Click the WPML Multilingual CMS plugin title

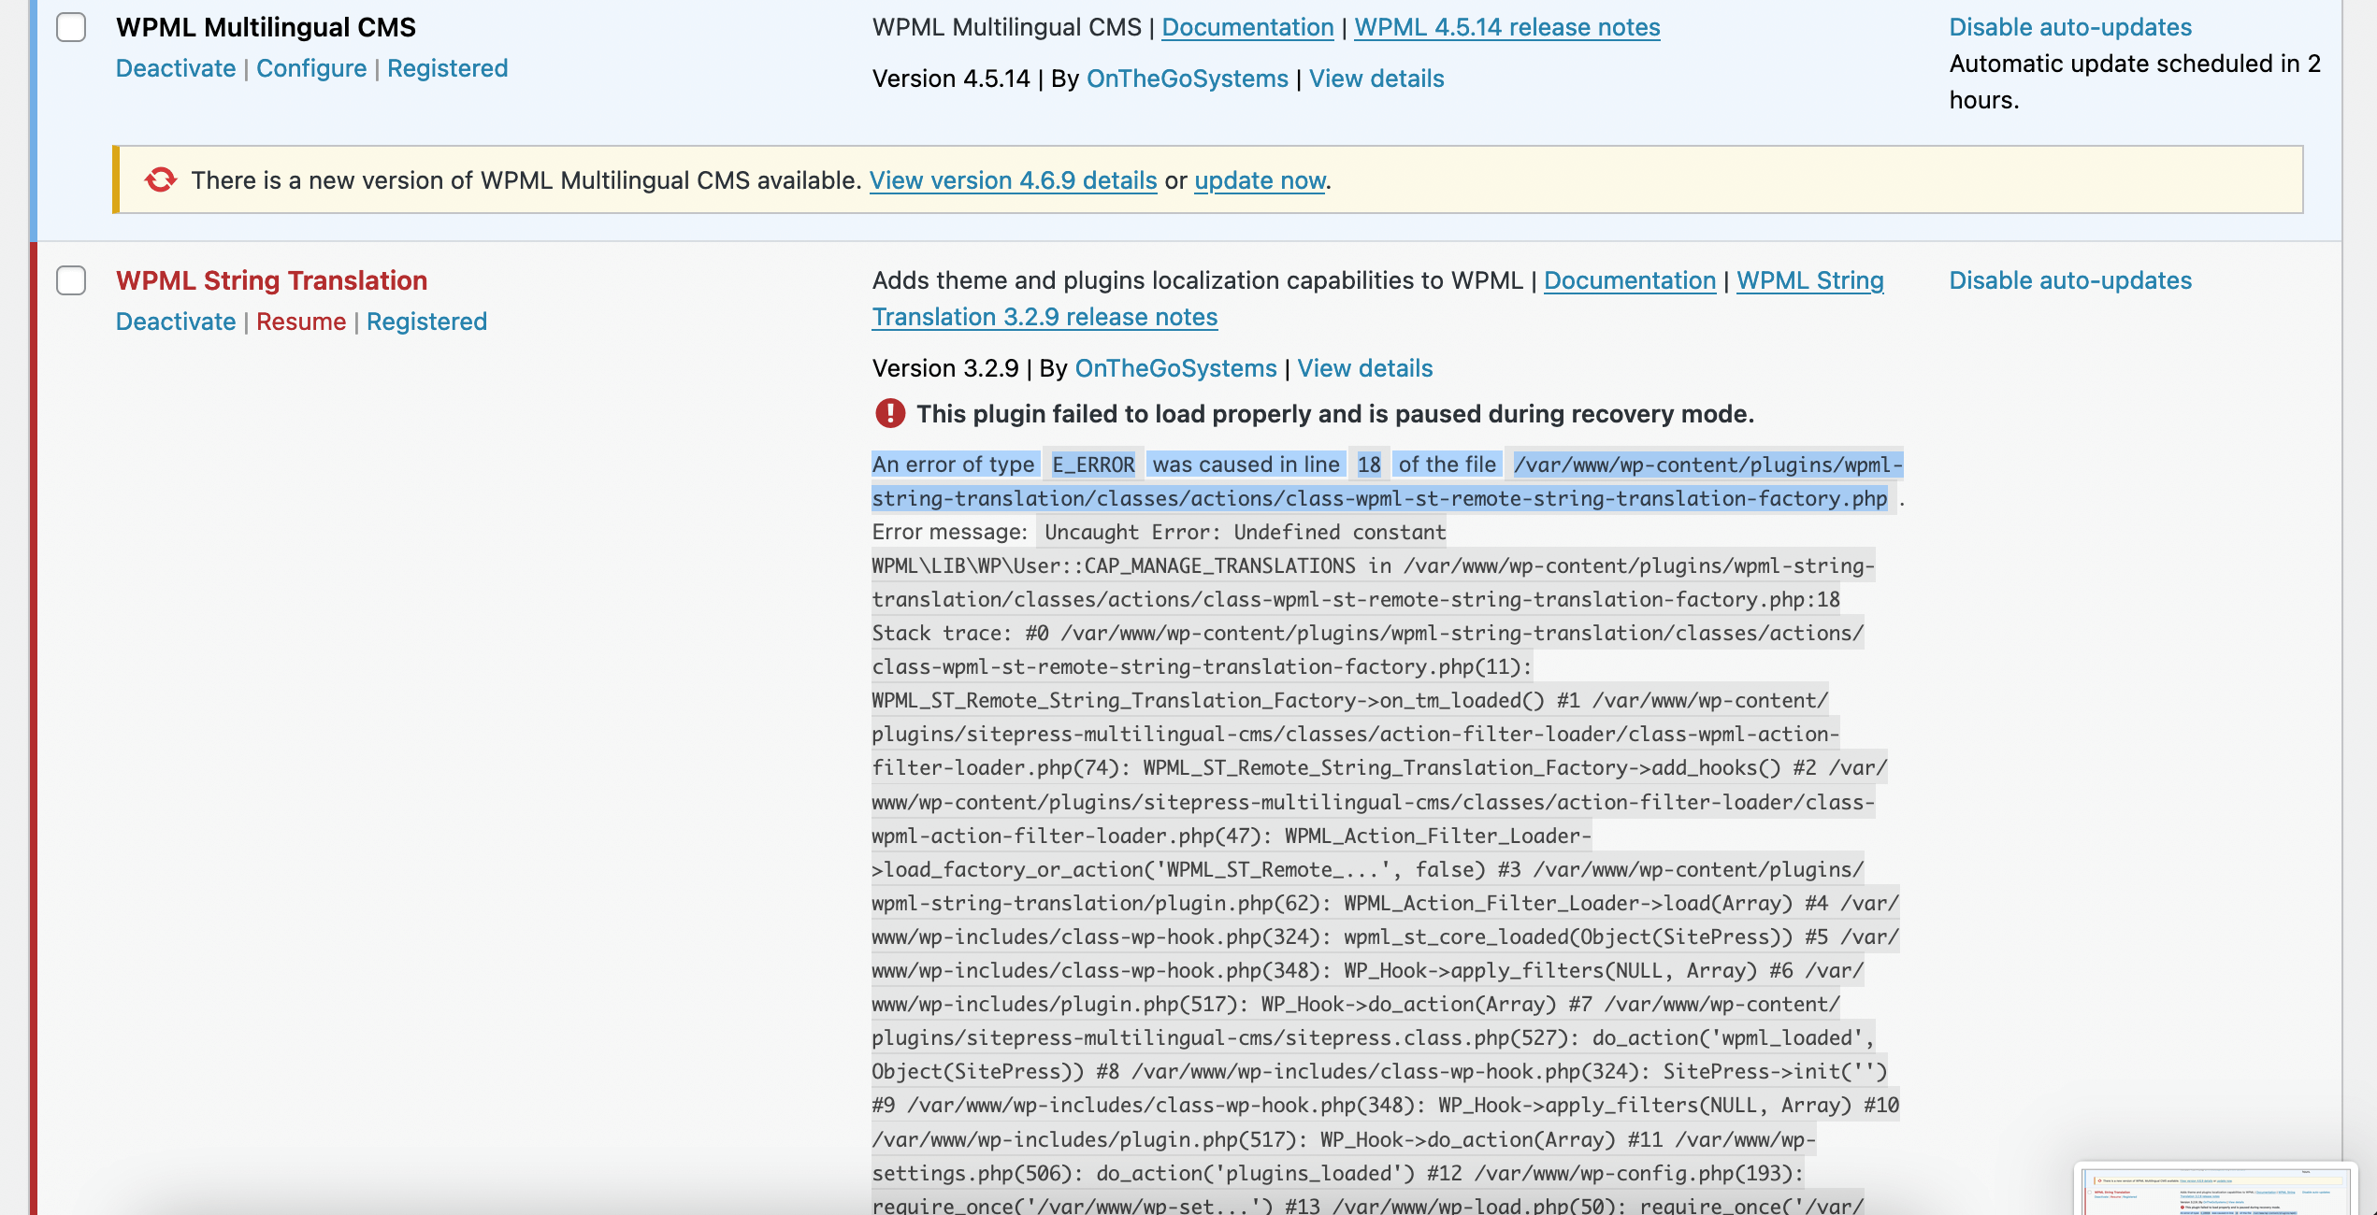[266, 27]
